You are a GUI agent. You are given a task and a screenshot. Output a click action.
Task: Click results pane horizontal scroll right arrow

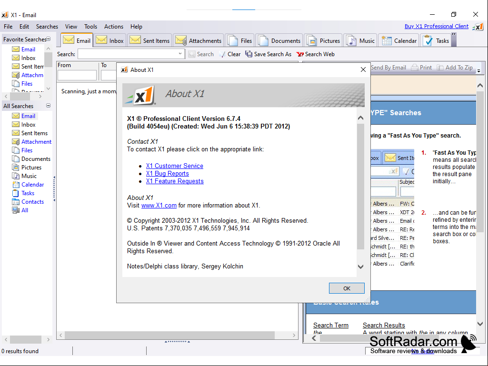point(294,335)
